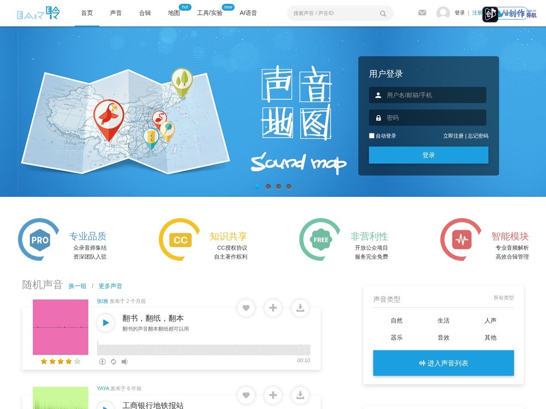The height and width of the screenshot is (409, 546).
Task: Open the 翻书，翻纸，翻本 title
Action: point(153,318)
